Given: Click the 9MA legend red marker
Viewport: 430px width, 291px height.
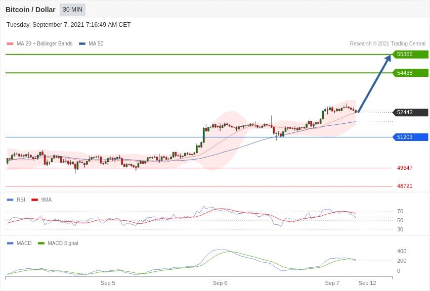Looking at the screenshot, I should 34,200.
